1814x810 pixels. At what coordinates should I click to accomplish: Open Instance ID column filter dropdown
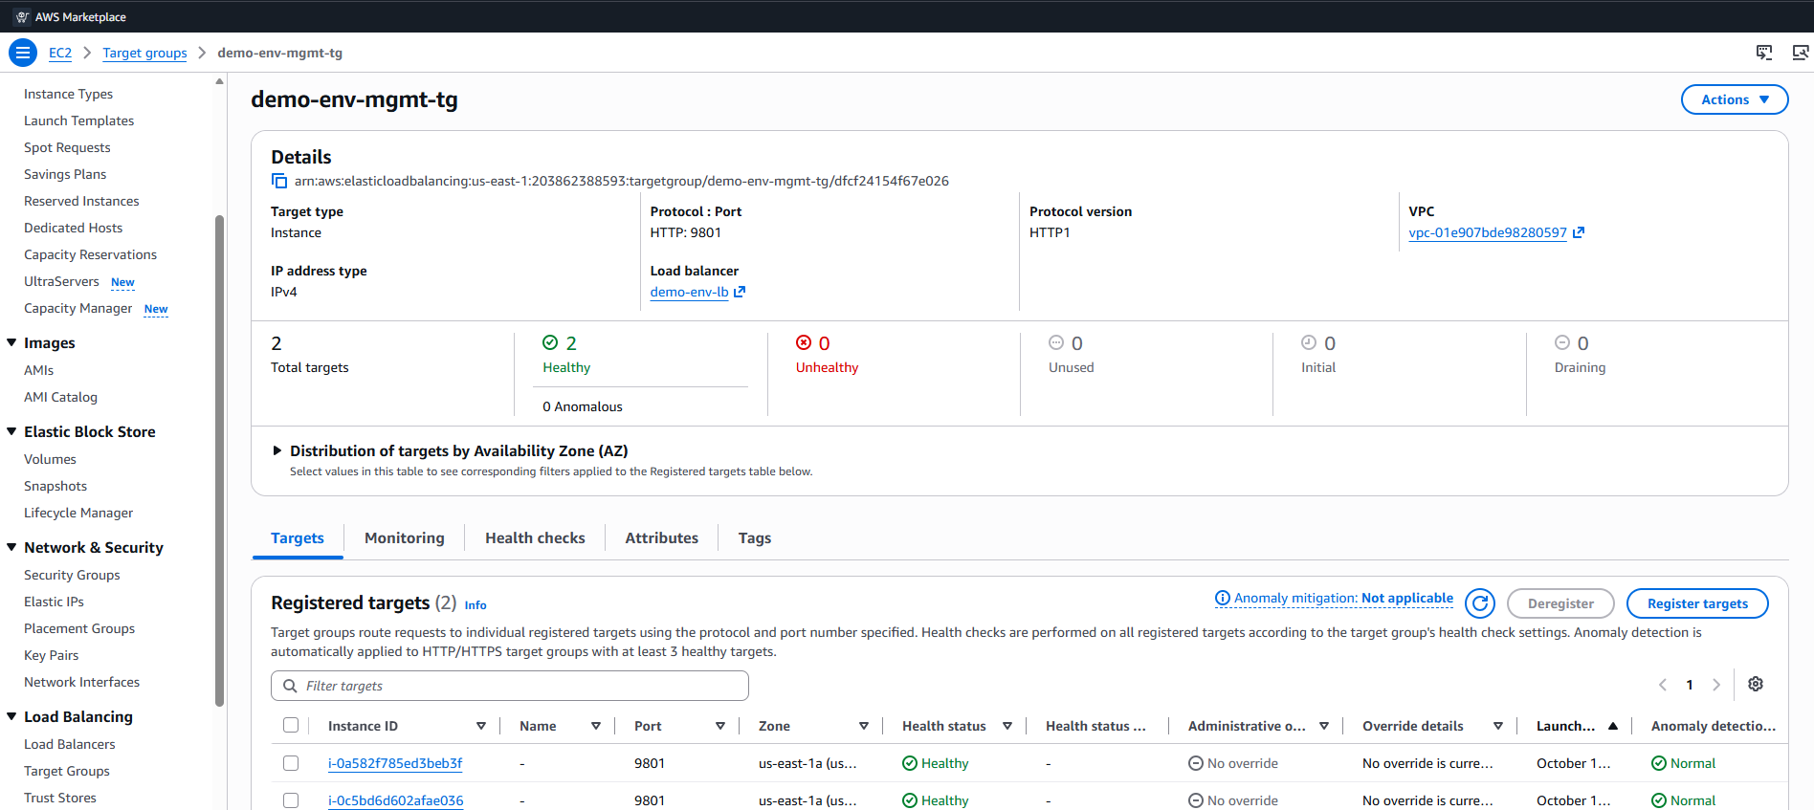(x=481, y=727)
